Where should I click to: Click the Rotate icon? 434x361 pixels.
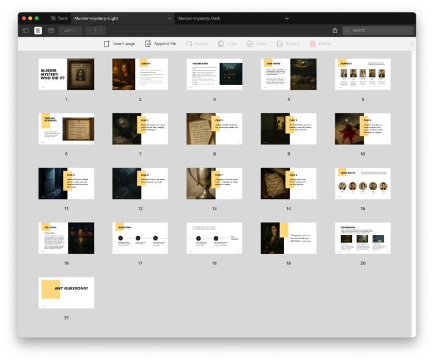[189, 44]
